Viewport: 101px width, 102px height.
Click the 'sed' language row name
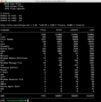(2, 82)
